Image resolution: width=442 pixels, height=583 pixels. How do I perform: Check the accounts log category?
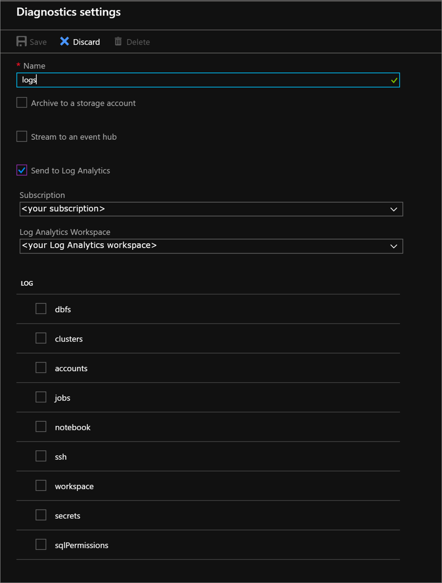(x=41, y=367)
